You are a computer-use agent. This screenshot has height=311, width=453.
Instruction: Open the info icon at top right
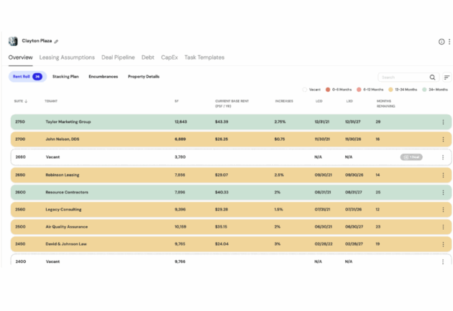pos(441,42)
